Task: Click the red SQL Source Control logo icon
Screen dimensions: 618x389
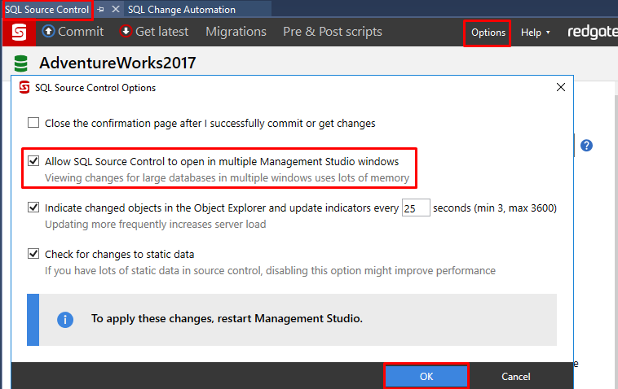Action: (x=19, y=33)
